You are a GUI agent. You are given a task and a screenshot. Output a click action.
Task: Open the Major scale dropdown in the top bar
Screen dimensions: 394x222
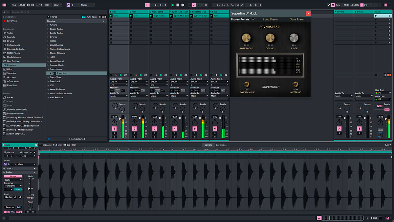(x=88, y=5)
